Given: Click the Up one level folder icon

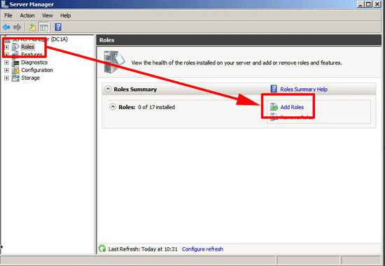Looking at the screenshot, I should 32,27.
